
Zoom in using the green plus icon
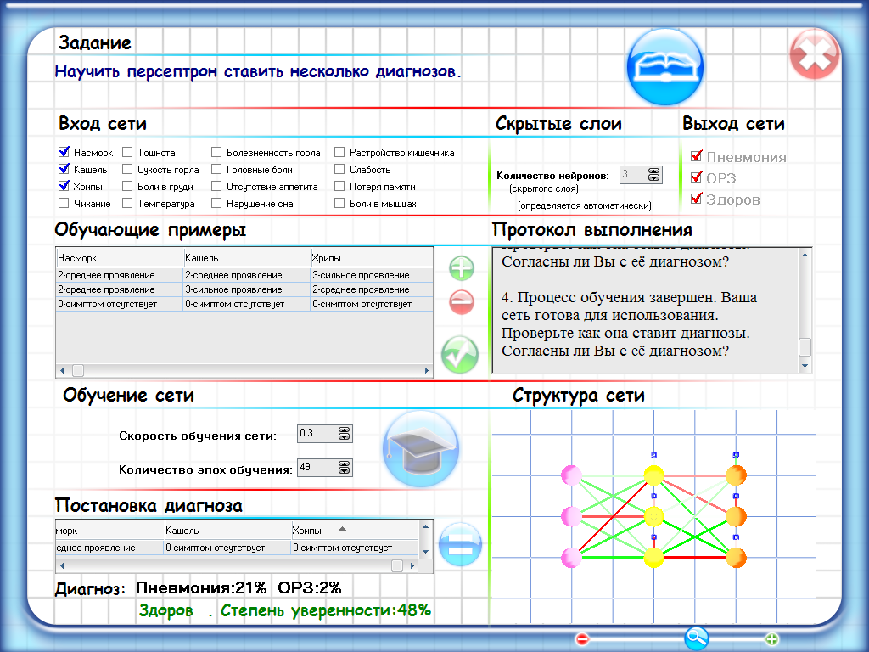[771, 638]
